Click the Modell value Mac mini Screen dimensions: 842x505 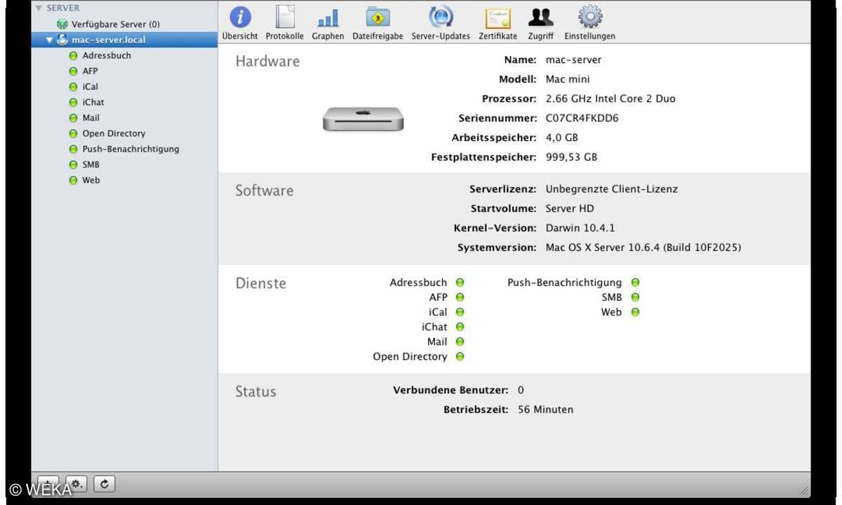[x=568, y=79]
